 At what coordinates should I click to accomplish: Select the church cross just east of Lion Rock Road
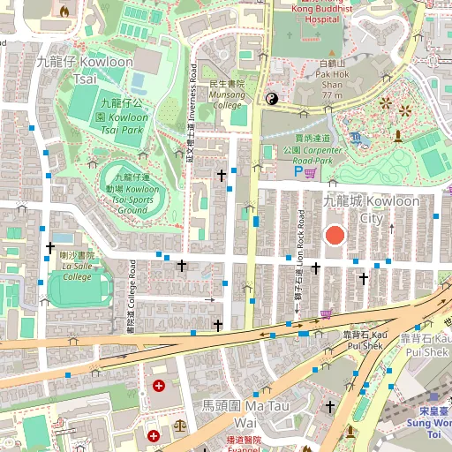click(316, 268)
